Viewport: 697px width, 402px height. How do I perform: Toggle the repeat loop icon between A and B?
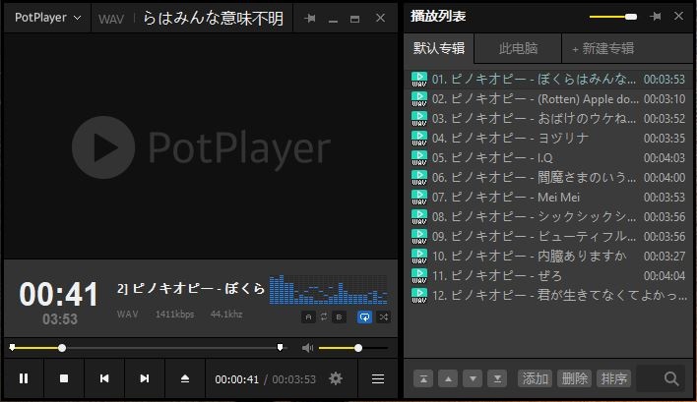coord(324,316)
